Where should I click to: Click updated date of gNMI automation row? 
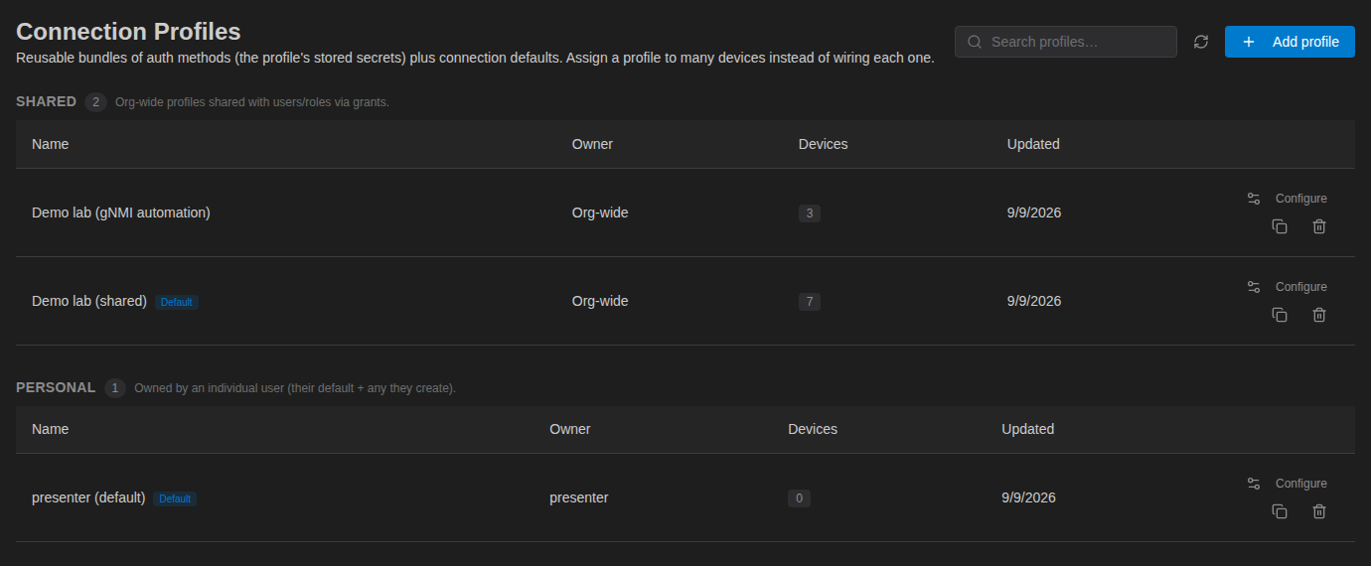(1034, 212)
